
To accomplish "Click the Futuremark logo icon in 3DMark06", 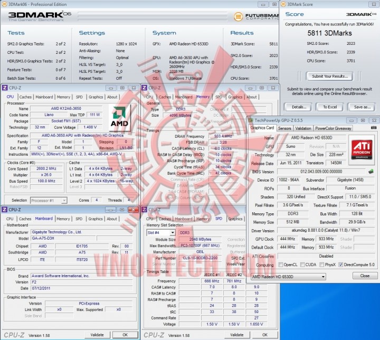I will (x=238, y=16).
